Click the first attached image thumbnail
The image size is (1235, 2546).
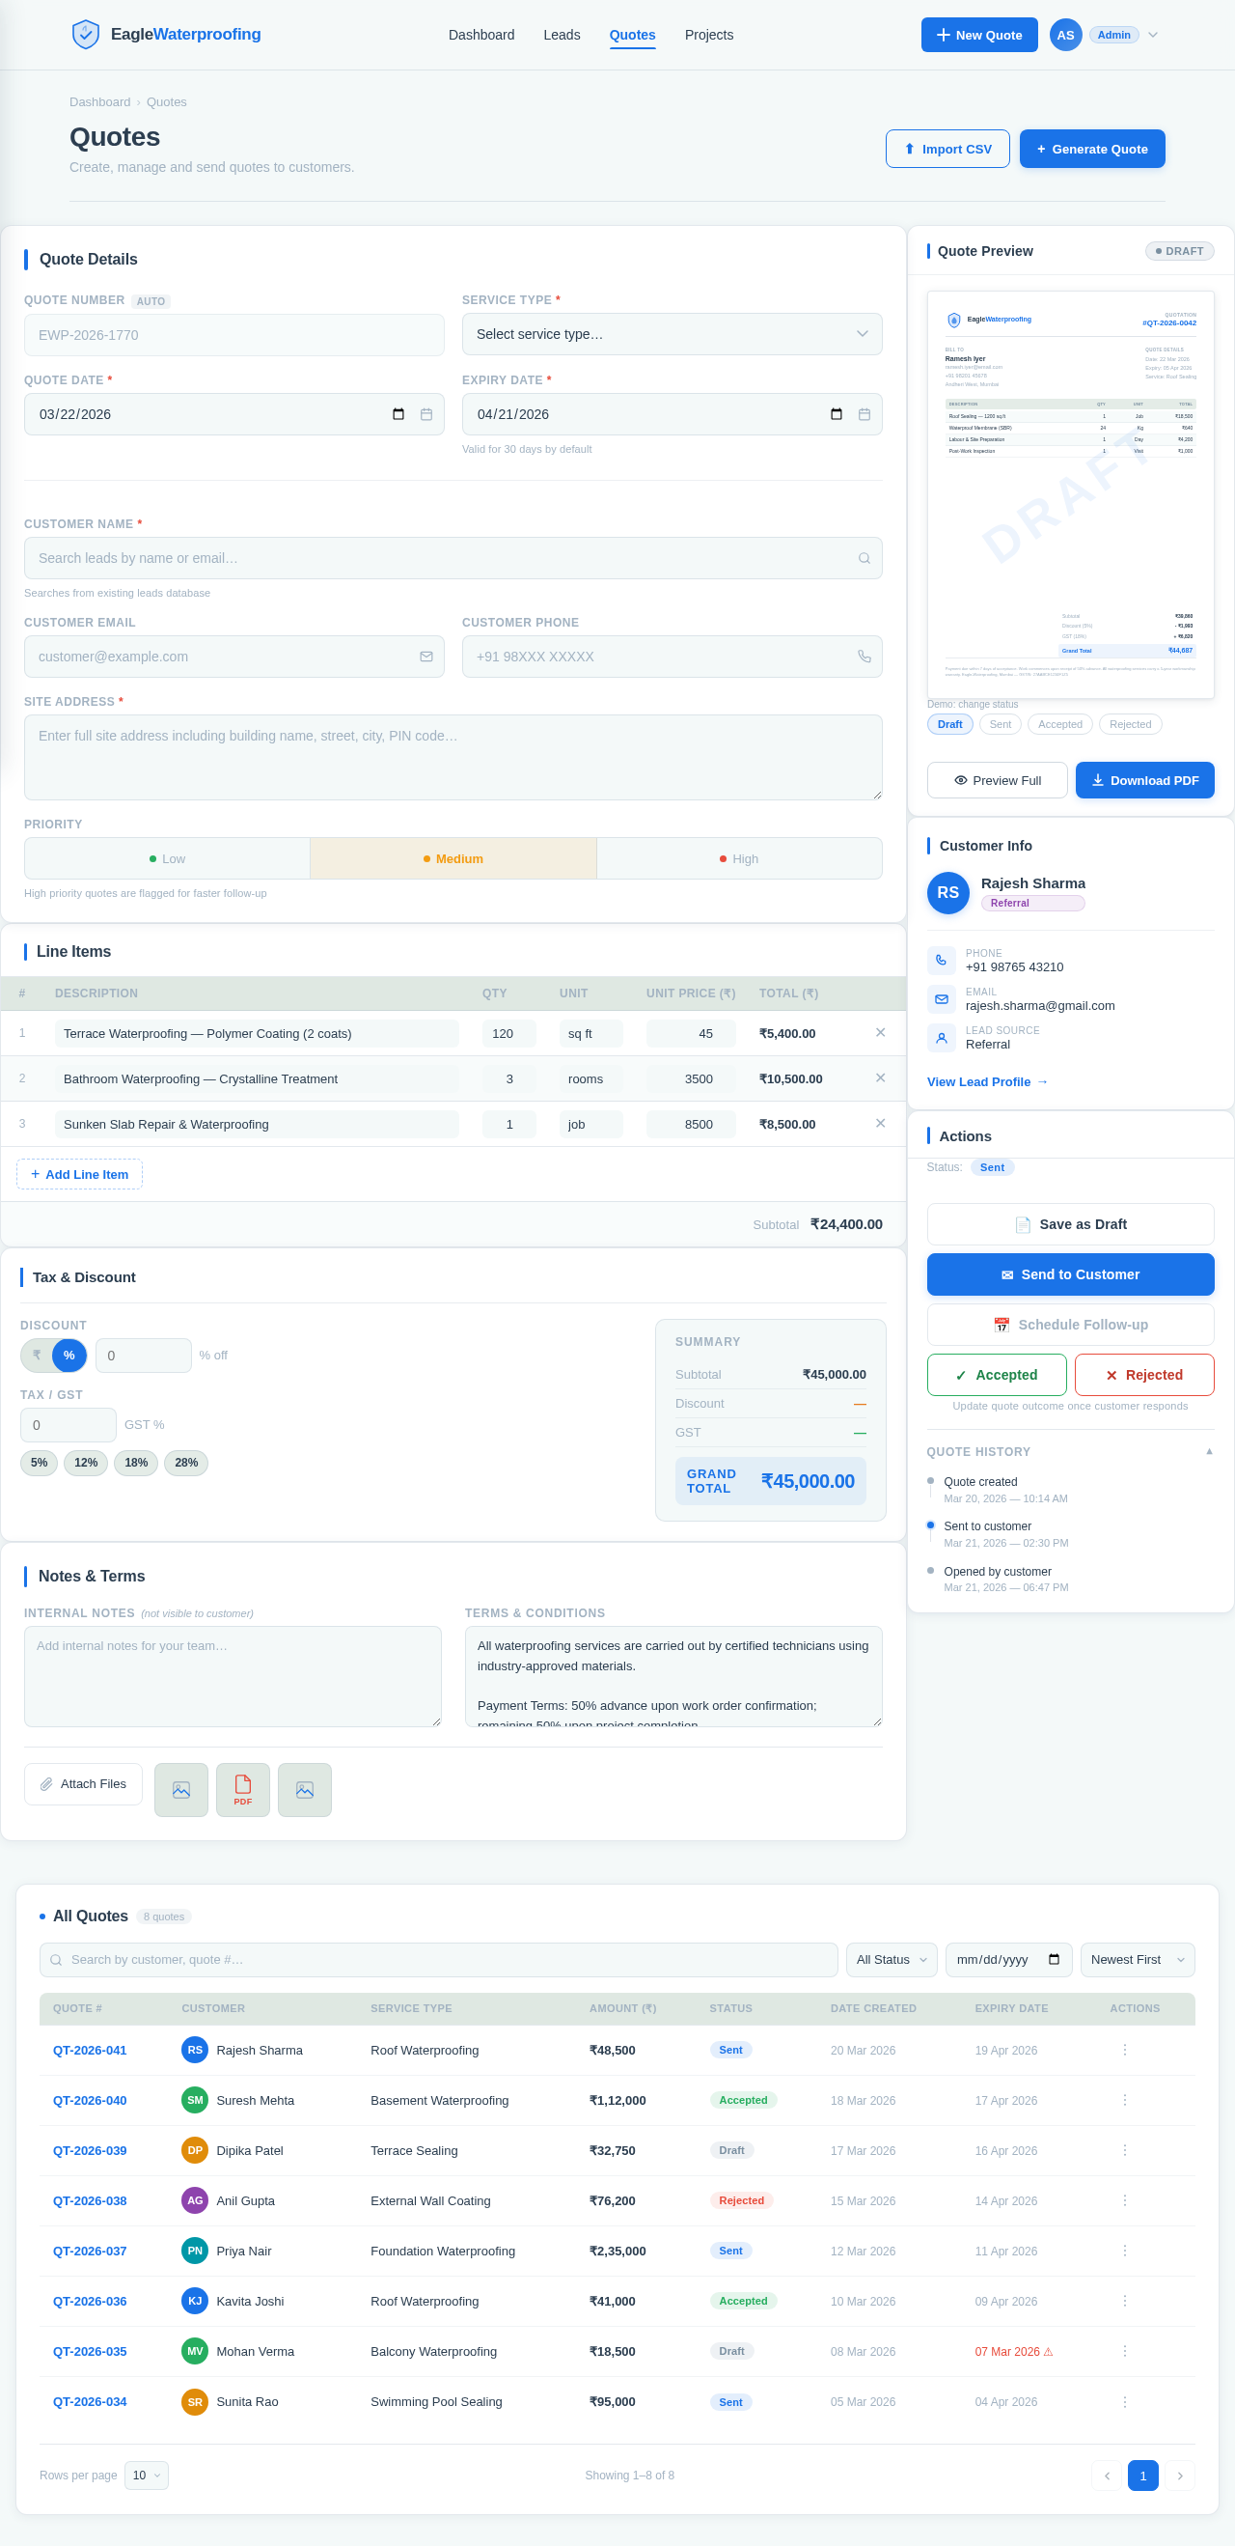pyautogui.click(x=180, y=1789)
